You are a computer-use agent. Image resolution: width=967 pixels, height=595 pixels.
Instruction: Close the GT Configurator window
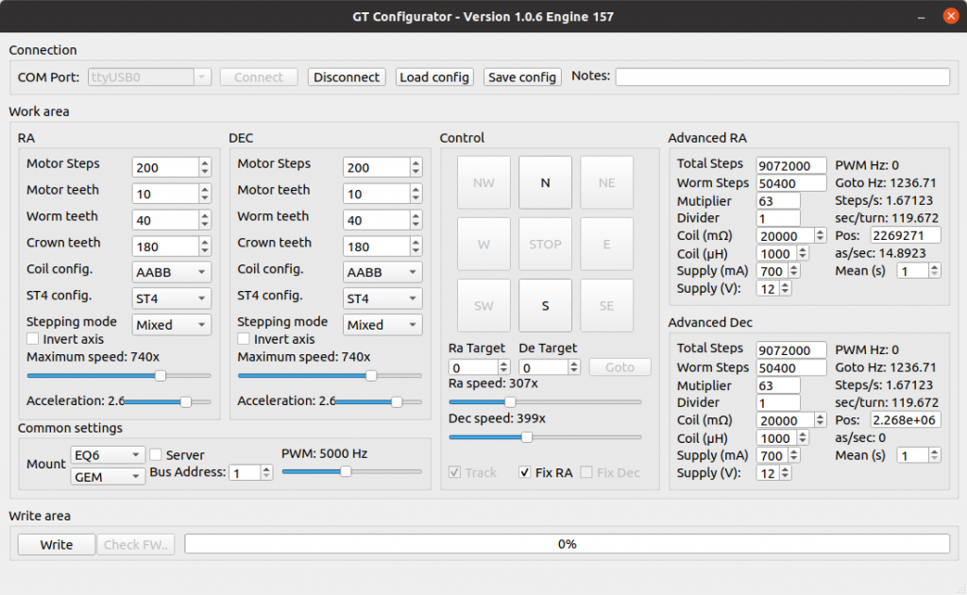951,16
